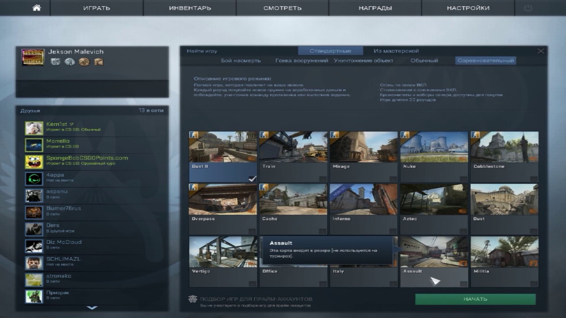Open Kem1st friend avatar
This screenshot has width=566, height=318.
(x=34, y=128)
